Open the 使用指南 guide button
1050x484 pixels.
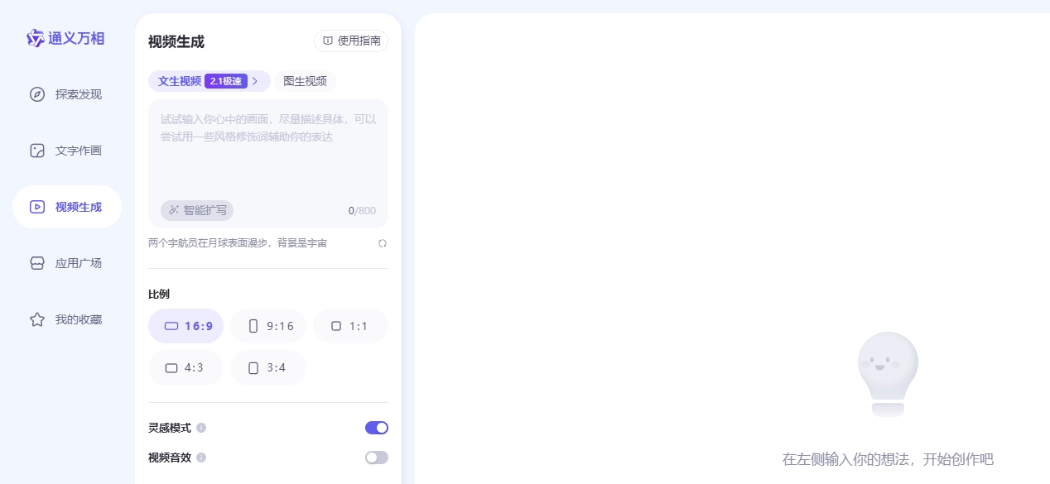pos(351,41)
